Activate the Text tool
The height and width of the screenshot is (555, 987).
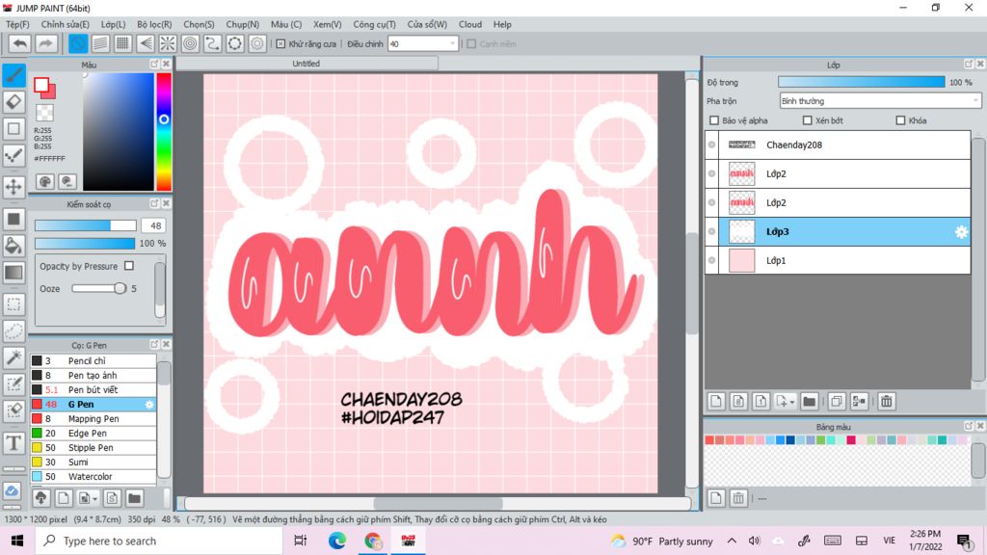(x=14, y=443)
